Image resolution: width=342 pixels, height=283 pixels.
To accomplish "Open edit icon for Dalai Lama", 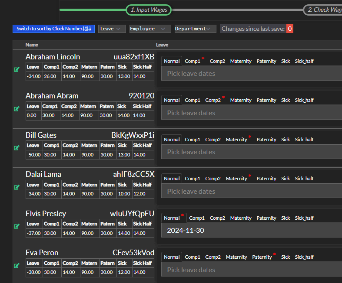I will click(17, 187).
